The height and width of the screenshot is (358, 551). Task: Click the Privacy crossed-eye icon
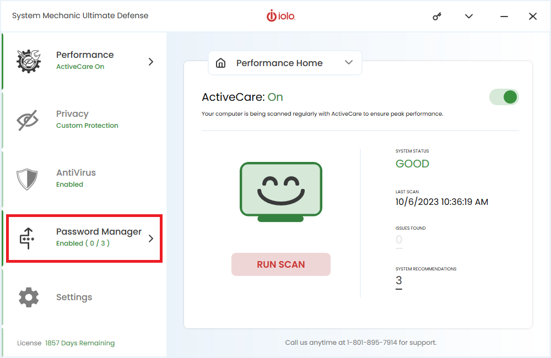pyautogui.click(x=28, y=120)
